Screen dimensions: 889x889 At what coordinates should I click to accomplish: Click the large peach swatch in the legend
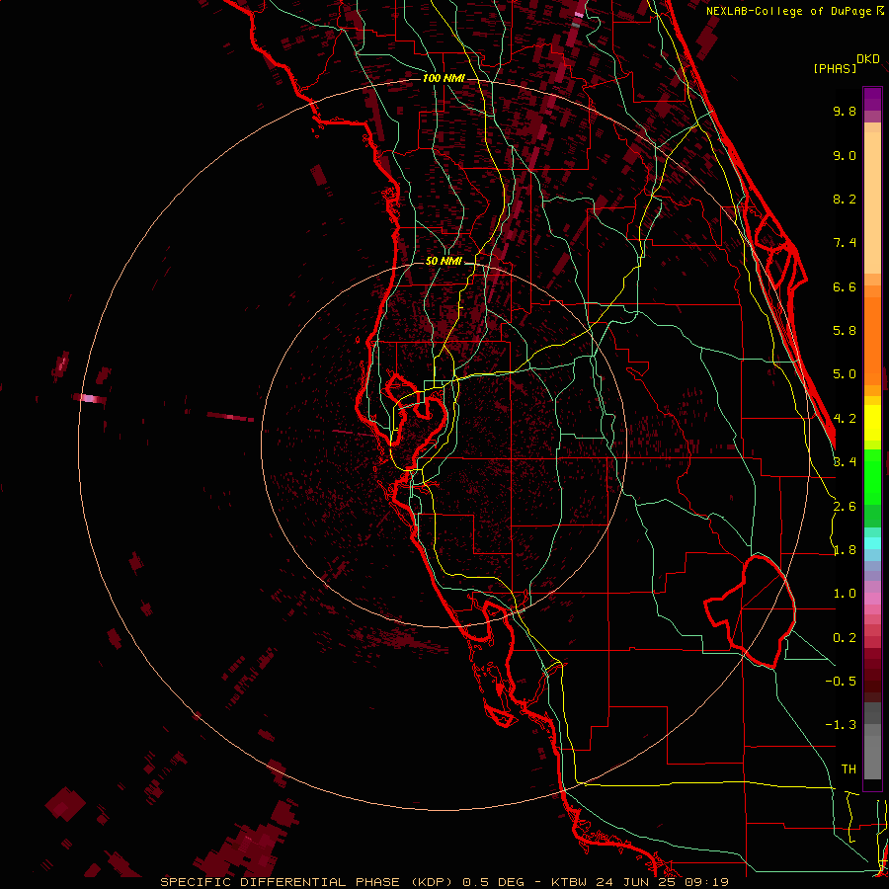(x=872, y=202)
